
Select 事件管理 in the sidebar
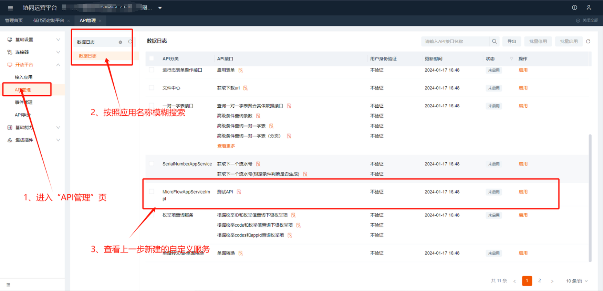click(23, 103)
